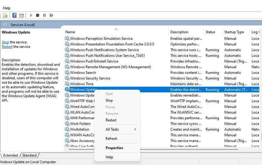262x165 pixels.
Task: Click the Restart the service link
Action: pos(7,47)
